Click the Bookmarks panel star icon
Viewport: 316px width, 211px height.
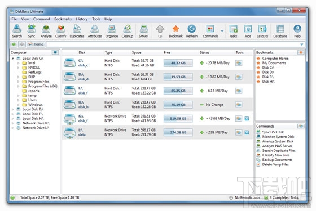[301, 52]
